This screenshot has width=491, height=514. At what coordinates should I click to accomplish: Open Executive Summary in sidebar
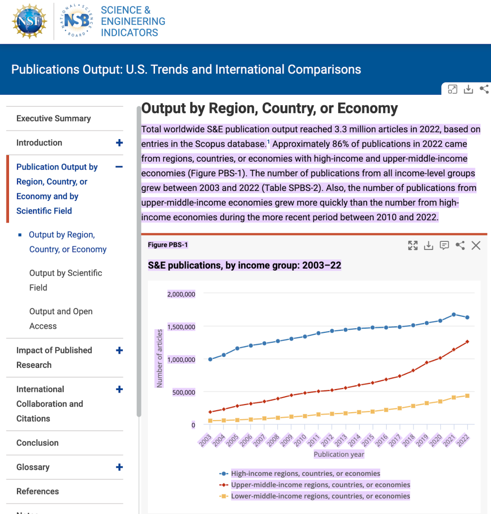pos(54,118)
